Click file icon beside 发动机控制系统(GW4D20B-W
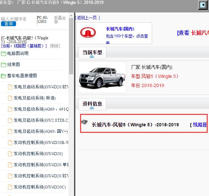Viewport: 209px width, 196px height. [x=10, y=143]
